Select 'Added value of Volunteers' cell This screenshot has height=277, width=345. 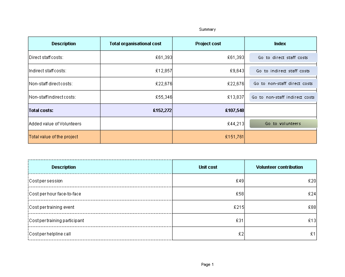click(x=64, y=124)
